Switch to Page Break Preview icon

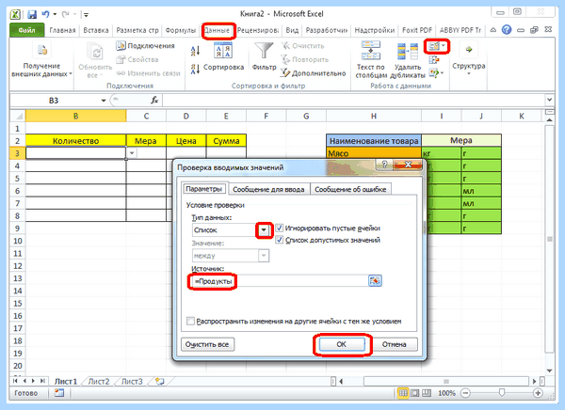pos(427,393)
